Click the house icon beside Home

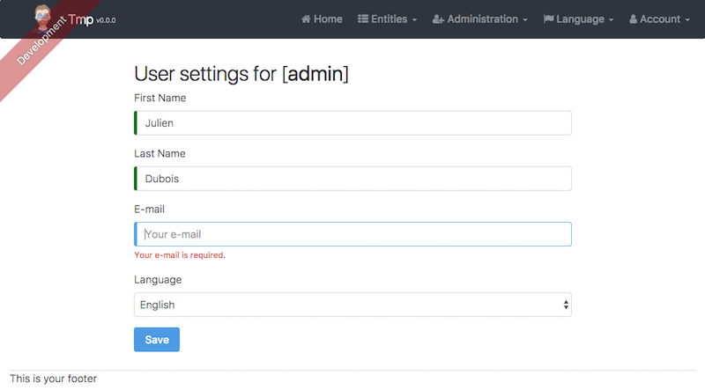click(x=307, y=19)
